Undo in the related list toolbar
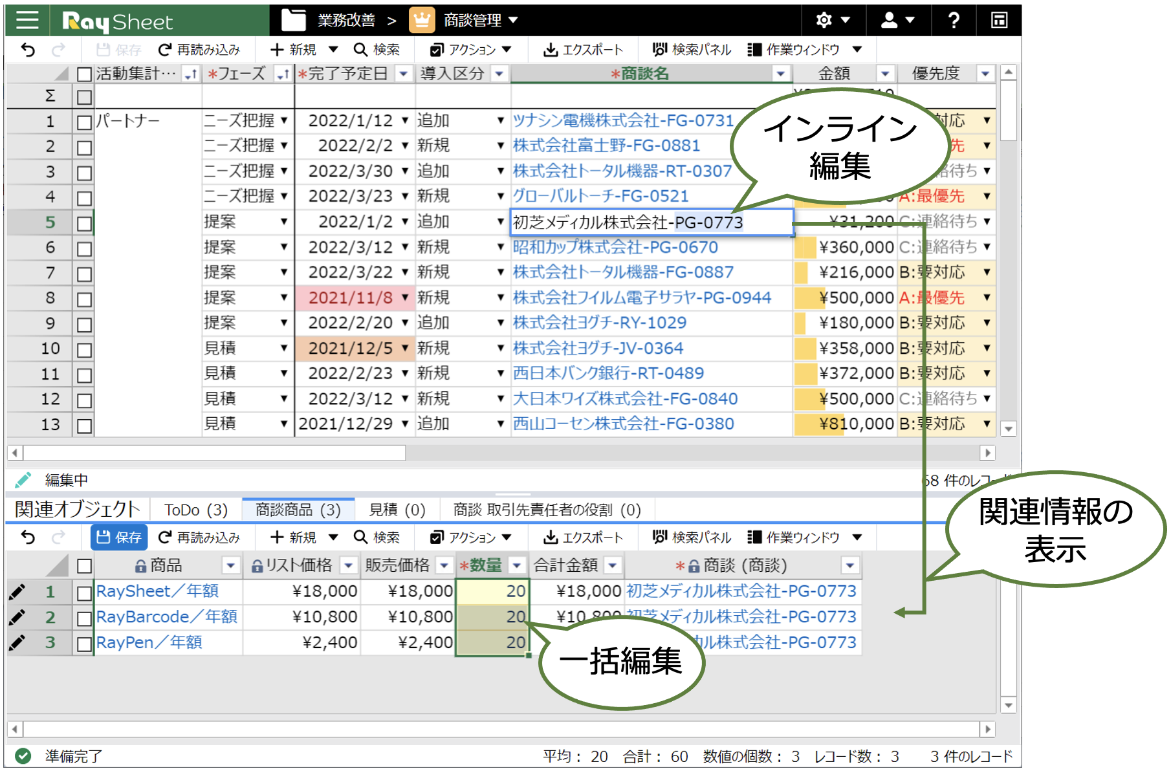Image resolution: width=1171 pixels, height=771 pixels. coord(28,538)
